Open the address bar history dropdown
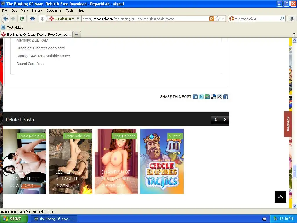Screen dimensions: 297x223 (223, 19)
